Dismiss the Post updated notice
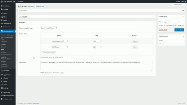Viewport: 187px width, 105px height. click(183, 10)
